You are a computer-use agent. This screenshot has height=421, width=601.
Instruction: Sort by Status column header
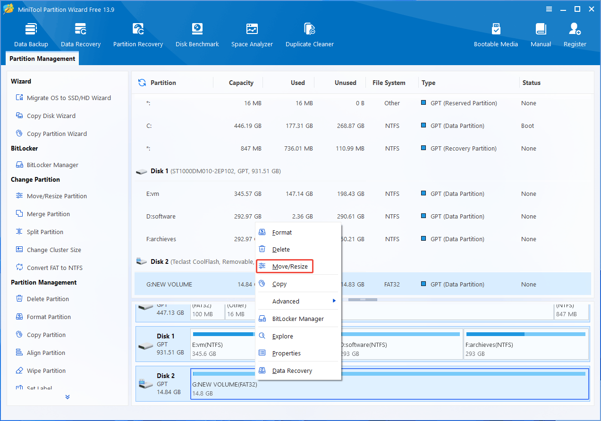click(531, 83)
